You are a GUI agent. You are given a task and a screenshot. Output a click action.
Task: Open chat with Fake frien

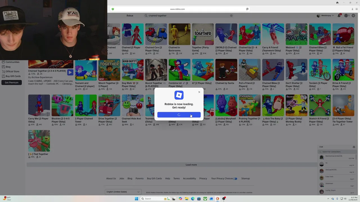[x=337, y=178]
